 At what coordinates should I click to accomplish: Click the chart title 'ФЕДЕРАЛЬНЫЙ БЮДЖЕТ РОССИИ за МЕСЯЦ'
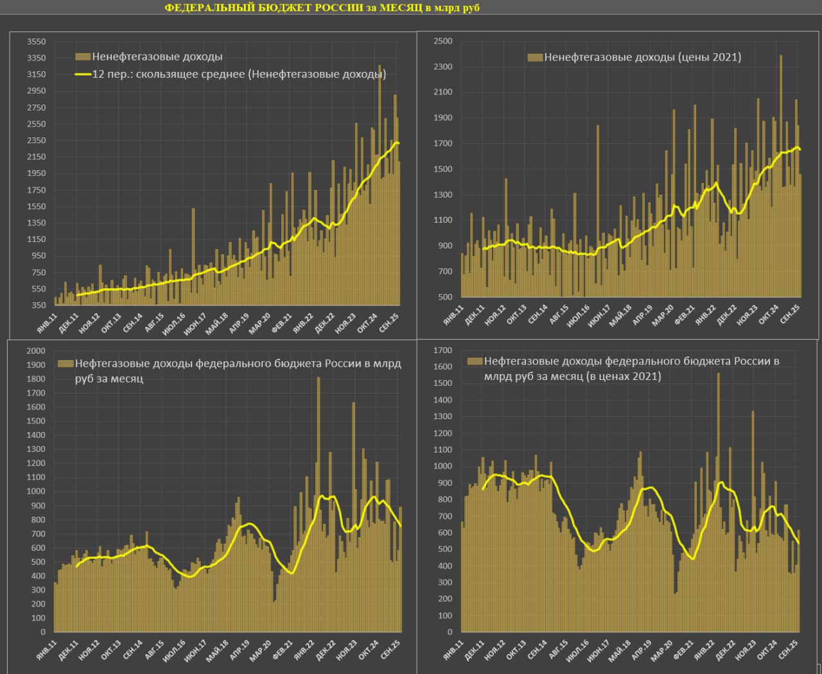point(322,8)
